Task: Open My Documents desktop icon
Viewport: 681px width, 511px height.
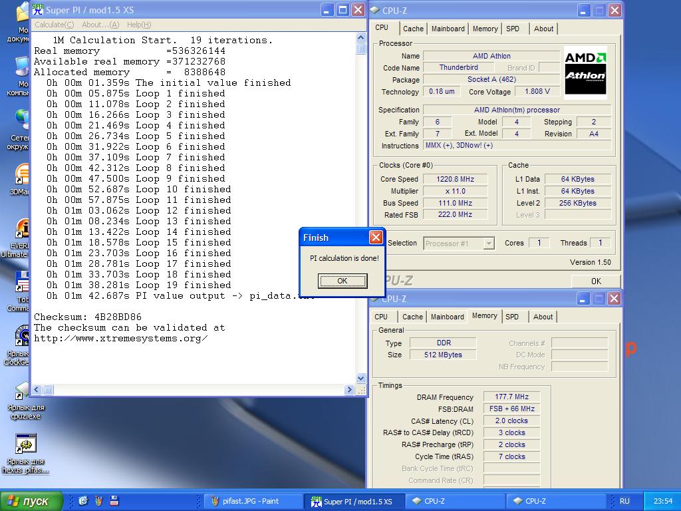Action: click(19, 23)
